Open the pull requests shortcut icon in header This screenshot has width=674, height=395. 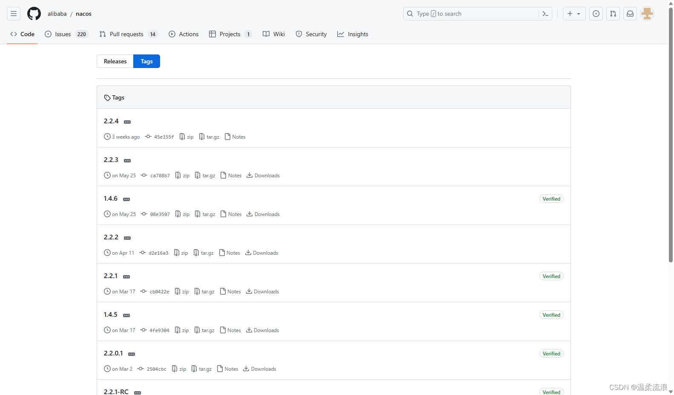point(613,14)
